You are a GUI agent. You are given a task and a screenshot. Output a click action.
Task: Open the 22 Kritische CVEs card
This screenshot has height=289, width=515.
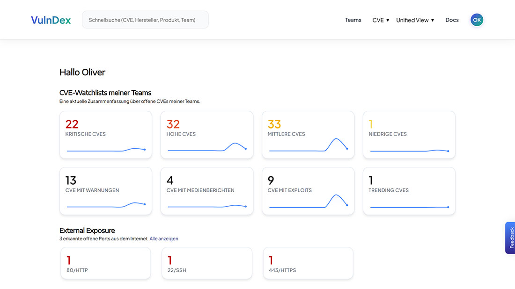105,134
